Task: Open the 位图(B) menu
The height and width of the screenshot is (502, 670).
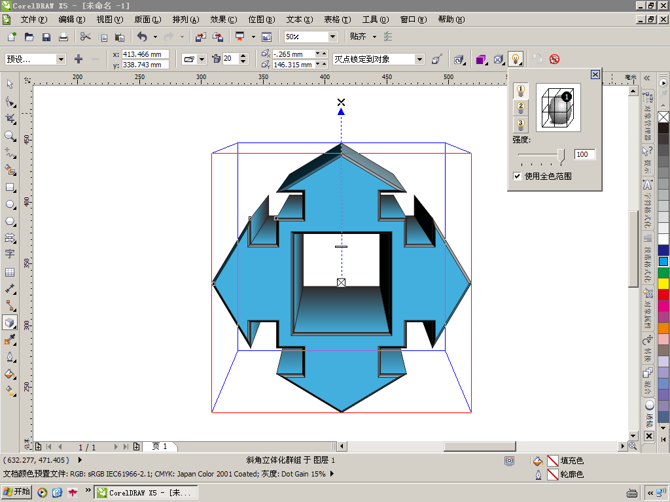Action: pos(262,19)
